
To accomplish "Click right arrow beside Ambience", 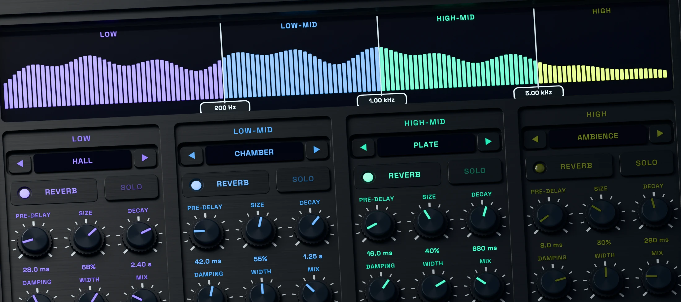I will (x=660, y=133).
